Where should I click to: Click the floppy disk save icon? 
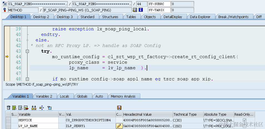point(119,108)
